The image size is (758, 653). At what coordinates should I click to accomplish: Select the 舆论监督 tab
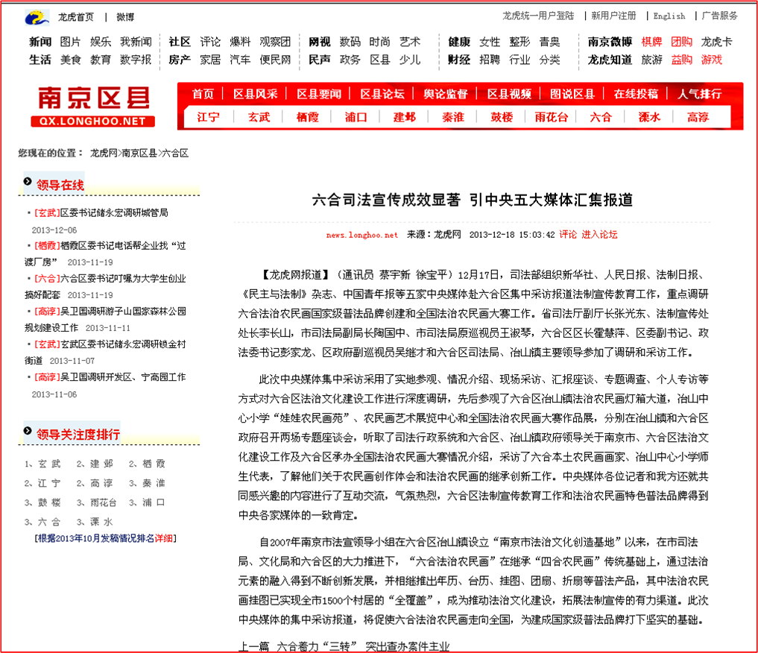446,94
